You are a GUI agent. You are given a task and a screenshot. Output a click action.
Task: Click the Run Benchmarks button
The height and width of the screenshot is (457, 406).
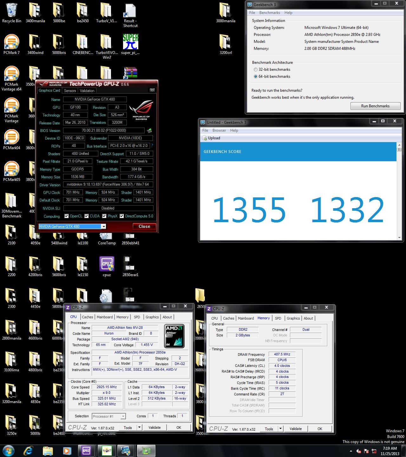pos(375,106)
